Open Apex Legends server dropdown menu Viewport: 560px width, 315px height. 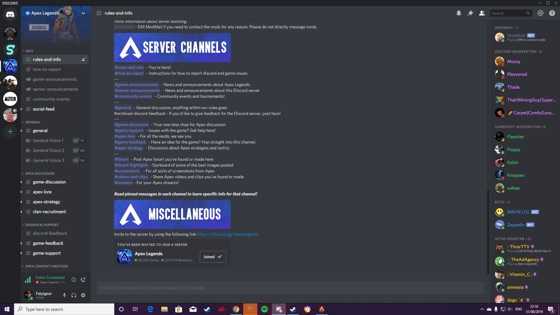83,13
